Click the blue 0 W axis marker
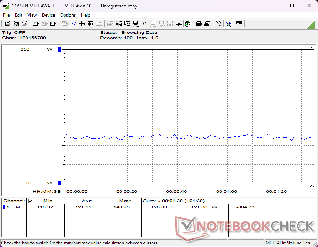The image size is (318, 247). coord(59,183)
